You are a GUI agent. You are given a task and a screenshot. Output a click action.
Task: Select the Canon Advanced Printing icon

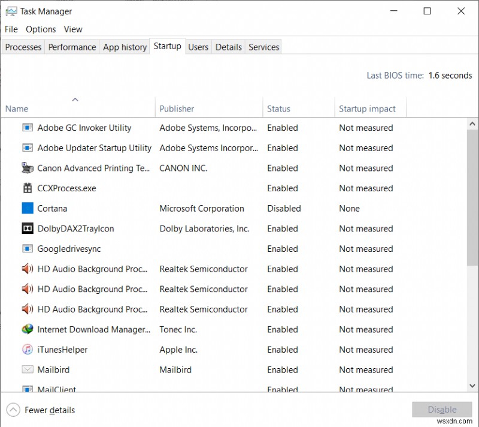[x=28, y=168]
